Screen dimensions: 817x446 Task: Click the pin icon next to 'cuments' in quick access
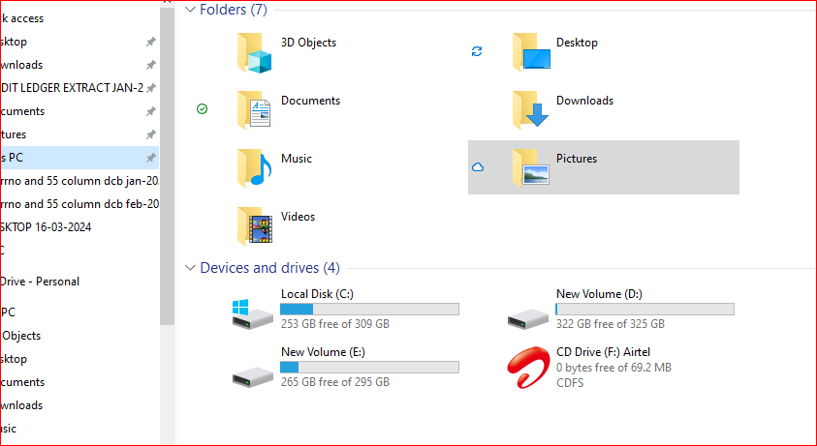150,111
